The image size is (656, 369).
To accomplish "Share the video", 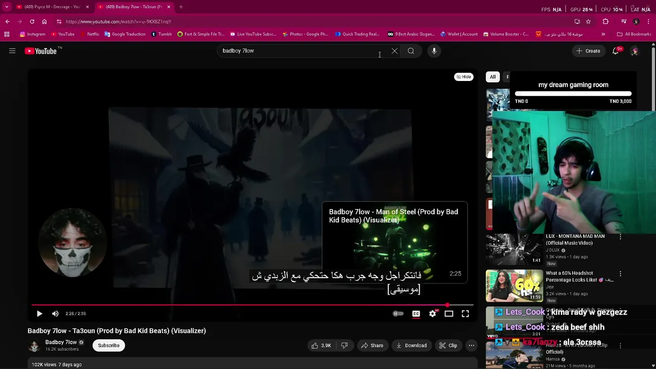I will pos(372,345).
